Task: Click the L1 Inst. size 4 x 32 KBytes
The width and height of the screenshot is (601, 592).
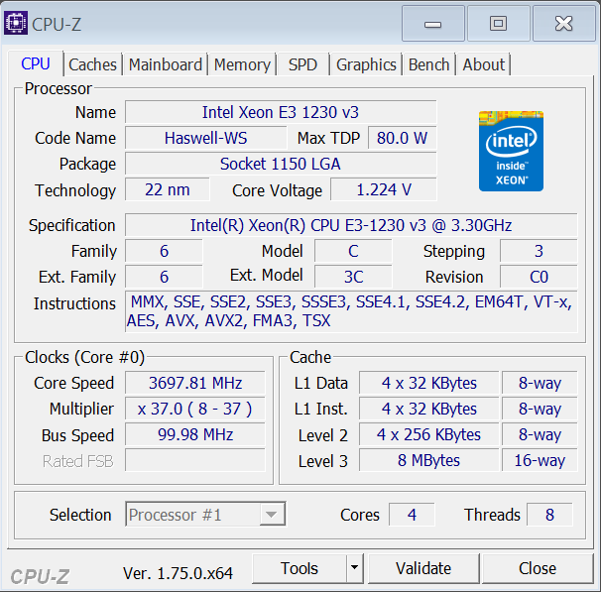Action: [x=428, y=409]
